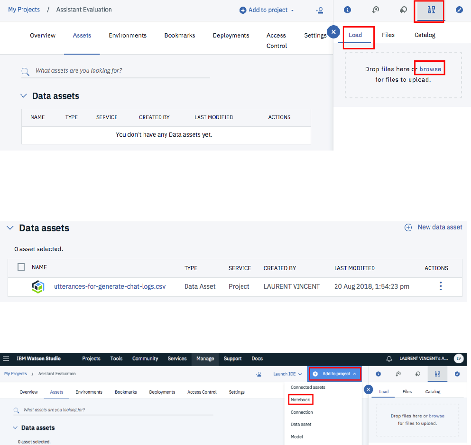Open the history icon in the IBM Watson Studio window

pyautogui.click(x=398, y=374)
